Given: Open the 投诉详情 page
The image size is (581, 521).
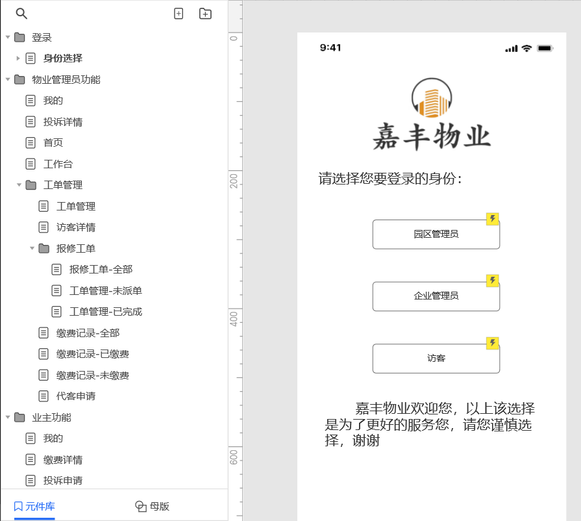Looking at the screenshot, I should coord(62,121).
